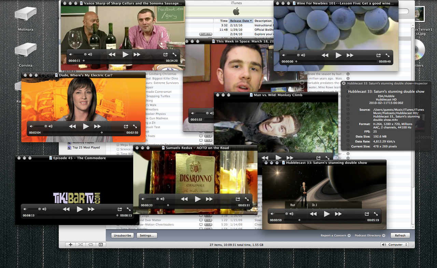Image resolution: width=437 pixels, height=268 pixels.
Task: Toggle checkbox beside Time Warp: Blender episode
Action: (118, 229)
